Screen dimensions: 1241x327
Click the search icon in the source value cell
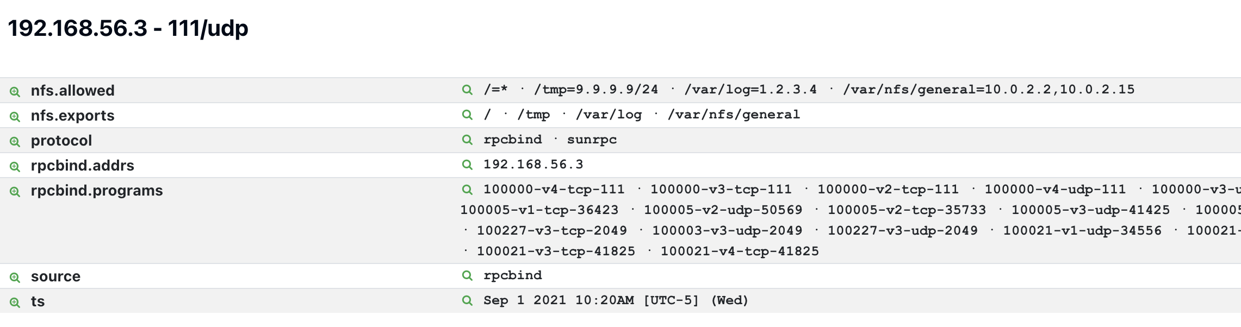pos(467,275)
